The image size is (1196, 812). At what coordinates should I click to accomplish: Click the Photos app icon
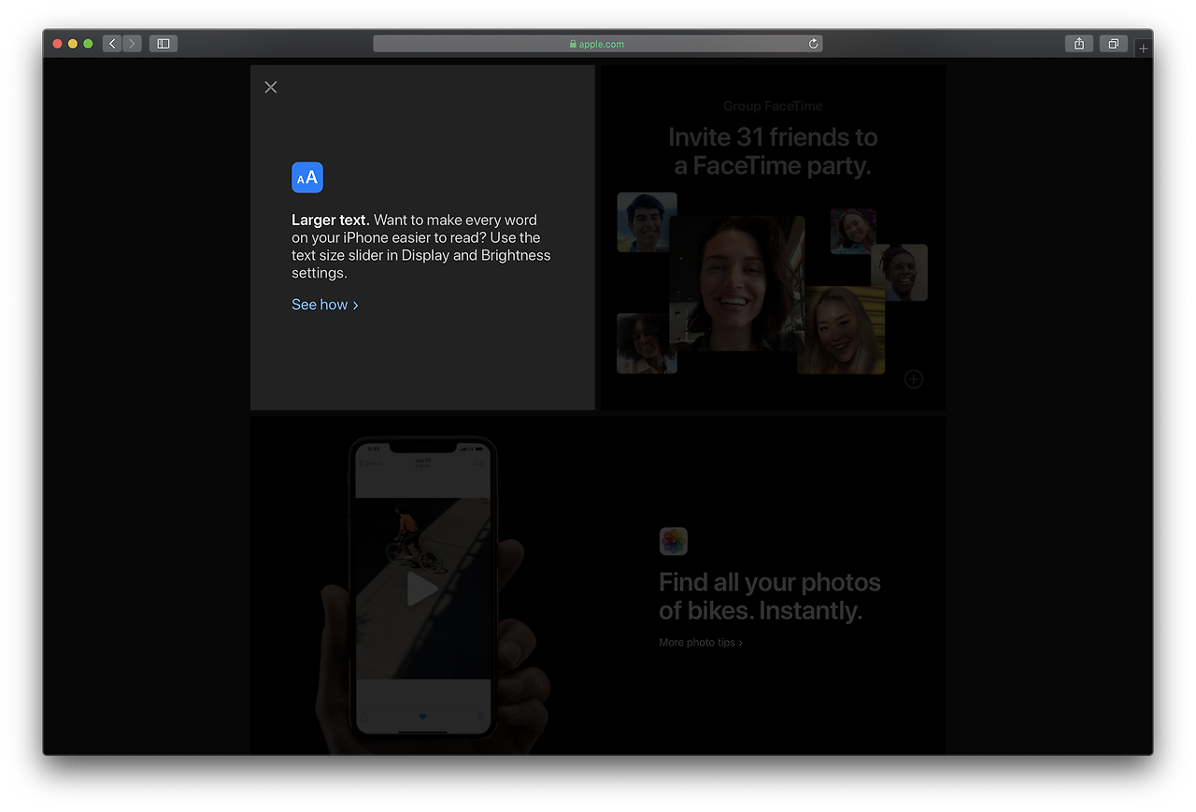click(673, 541)
